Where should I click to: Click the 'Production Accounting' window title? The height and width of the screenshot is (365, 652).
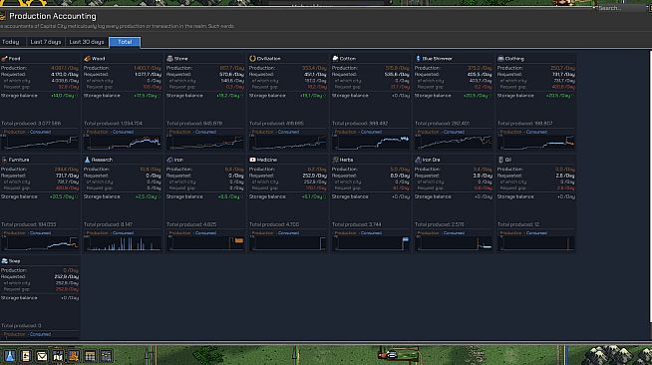click(x=53, y=16)
